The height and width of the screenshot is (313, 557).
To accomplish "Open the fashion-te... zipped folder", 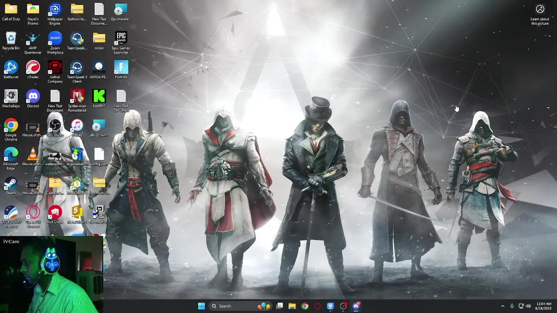I will [x=77, y=12].
